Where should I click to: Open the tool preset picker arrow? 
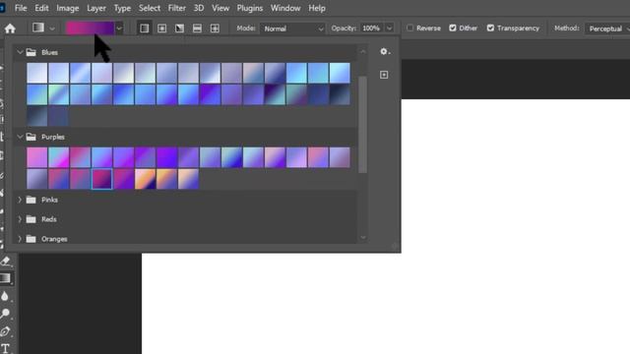click(x=52, y=29)
